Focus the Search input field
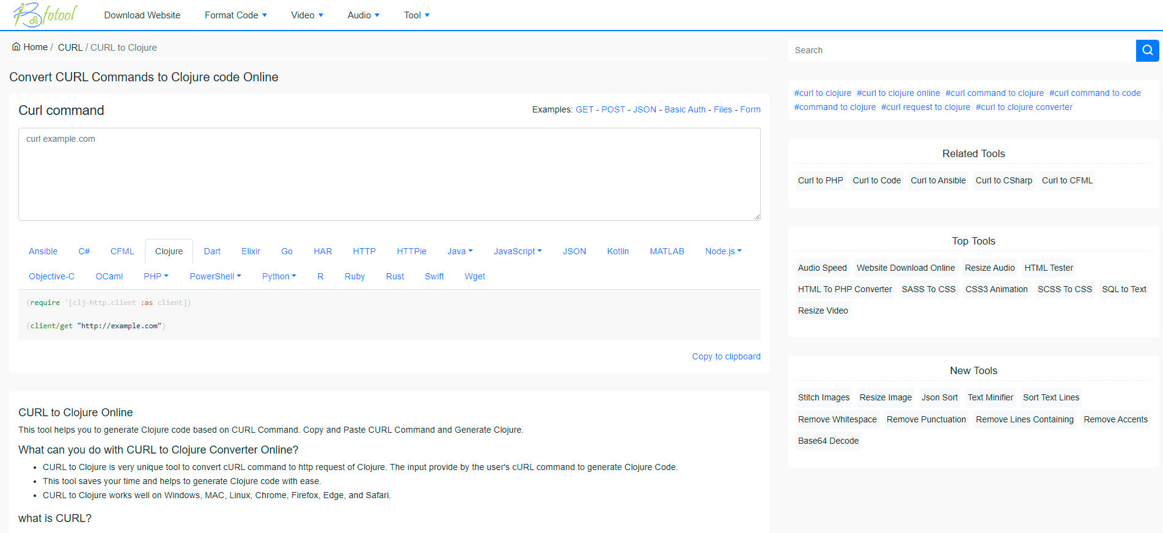This screenshot has width=1163, height=533. pyautogui.click(x=961, y=50)
